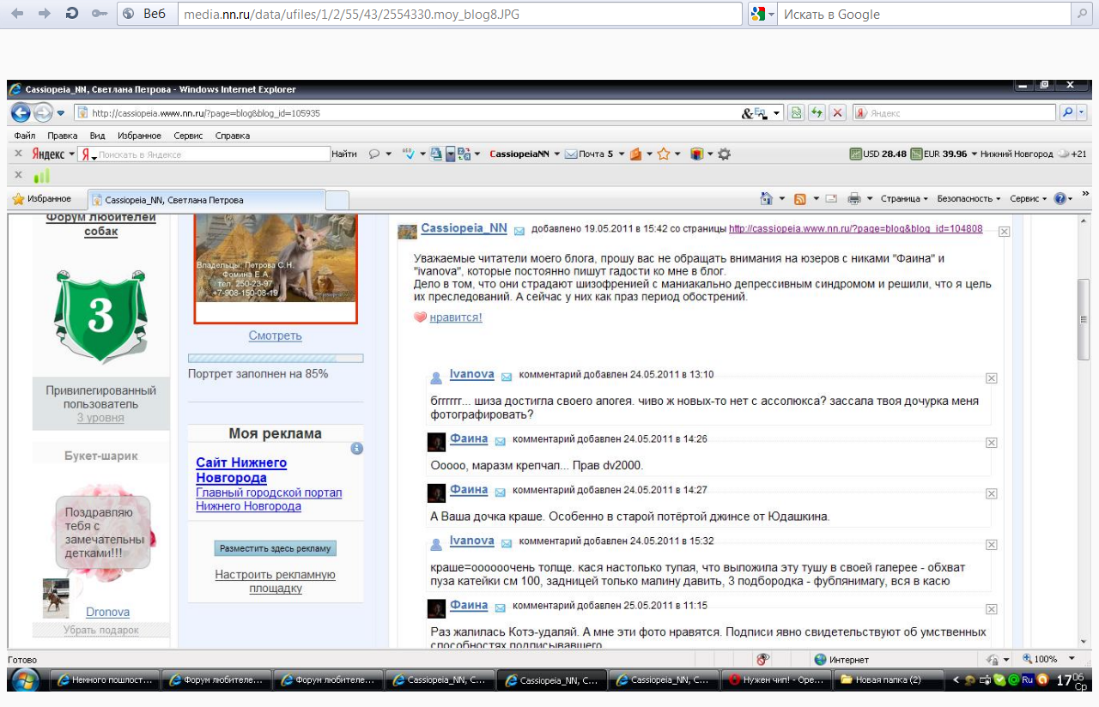Viewport: 1099px width, 707px height.
Task: Click the Cassiopeia_NN author link in post
Action: click(464, 228)
